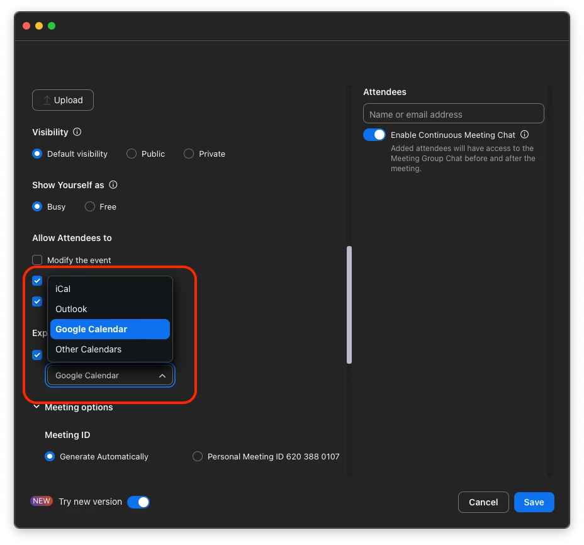Uncheck the checkbox beside the iCal option
Screen dimensions: 584x545
click(37, 281)
